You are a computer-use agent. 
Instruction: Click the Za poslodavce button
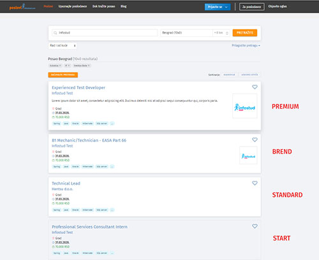click(x=251, y=7)
